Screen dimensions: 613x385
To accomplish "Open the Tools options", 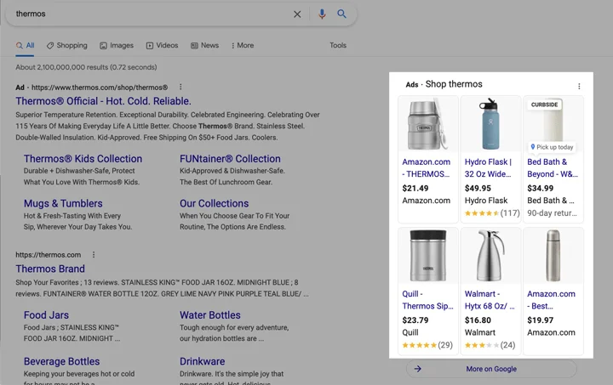I will click(x=338, y=45).
